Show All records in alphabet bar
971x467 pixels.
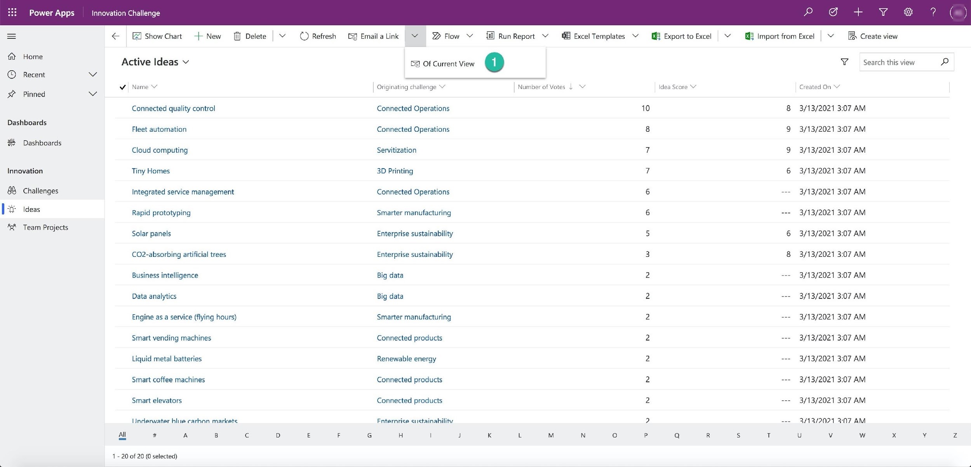point(122,435)
